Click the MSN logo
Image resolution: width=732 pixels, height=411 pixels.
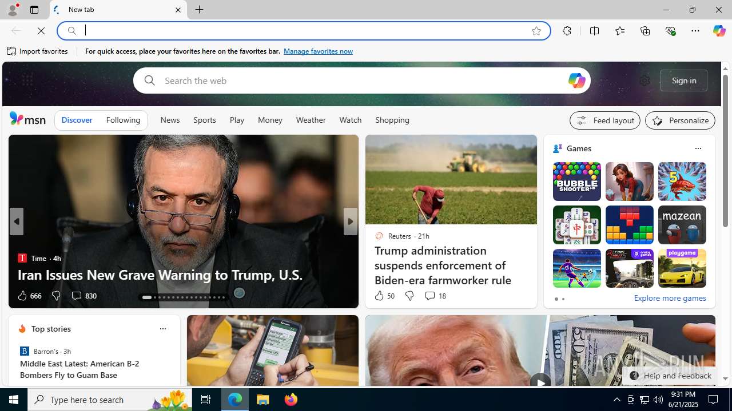[27, 119]
